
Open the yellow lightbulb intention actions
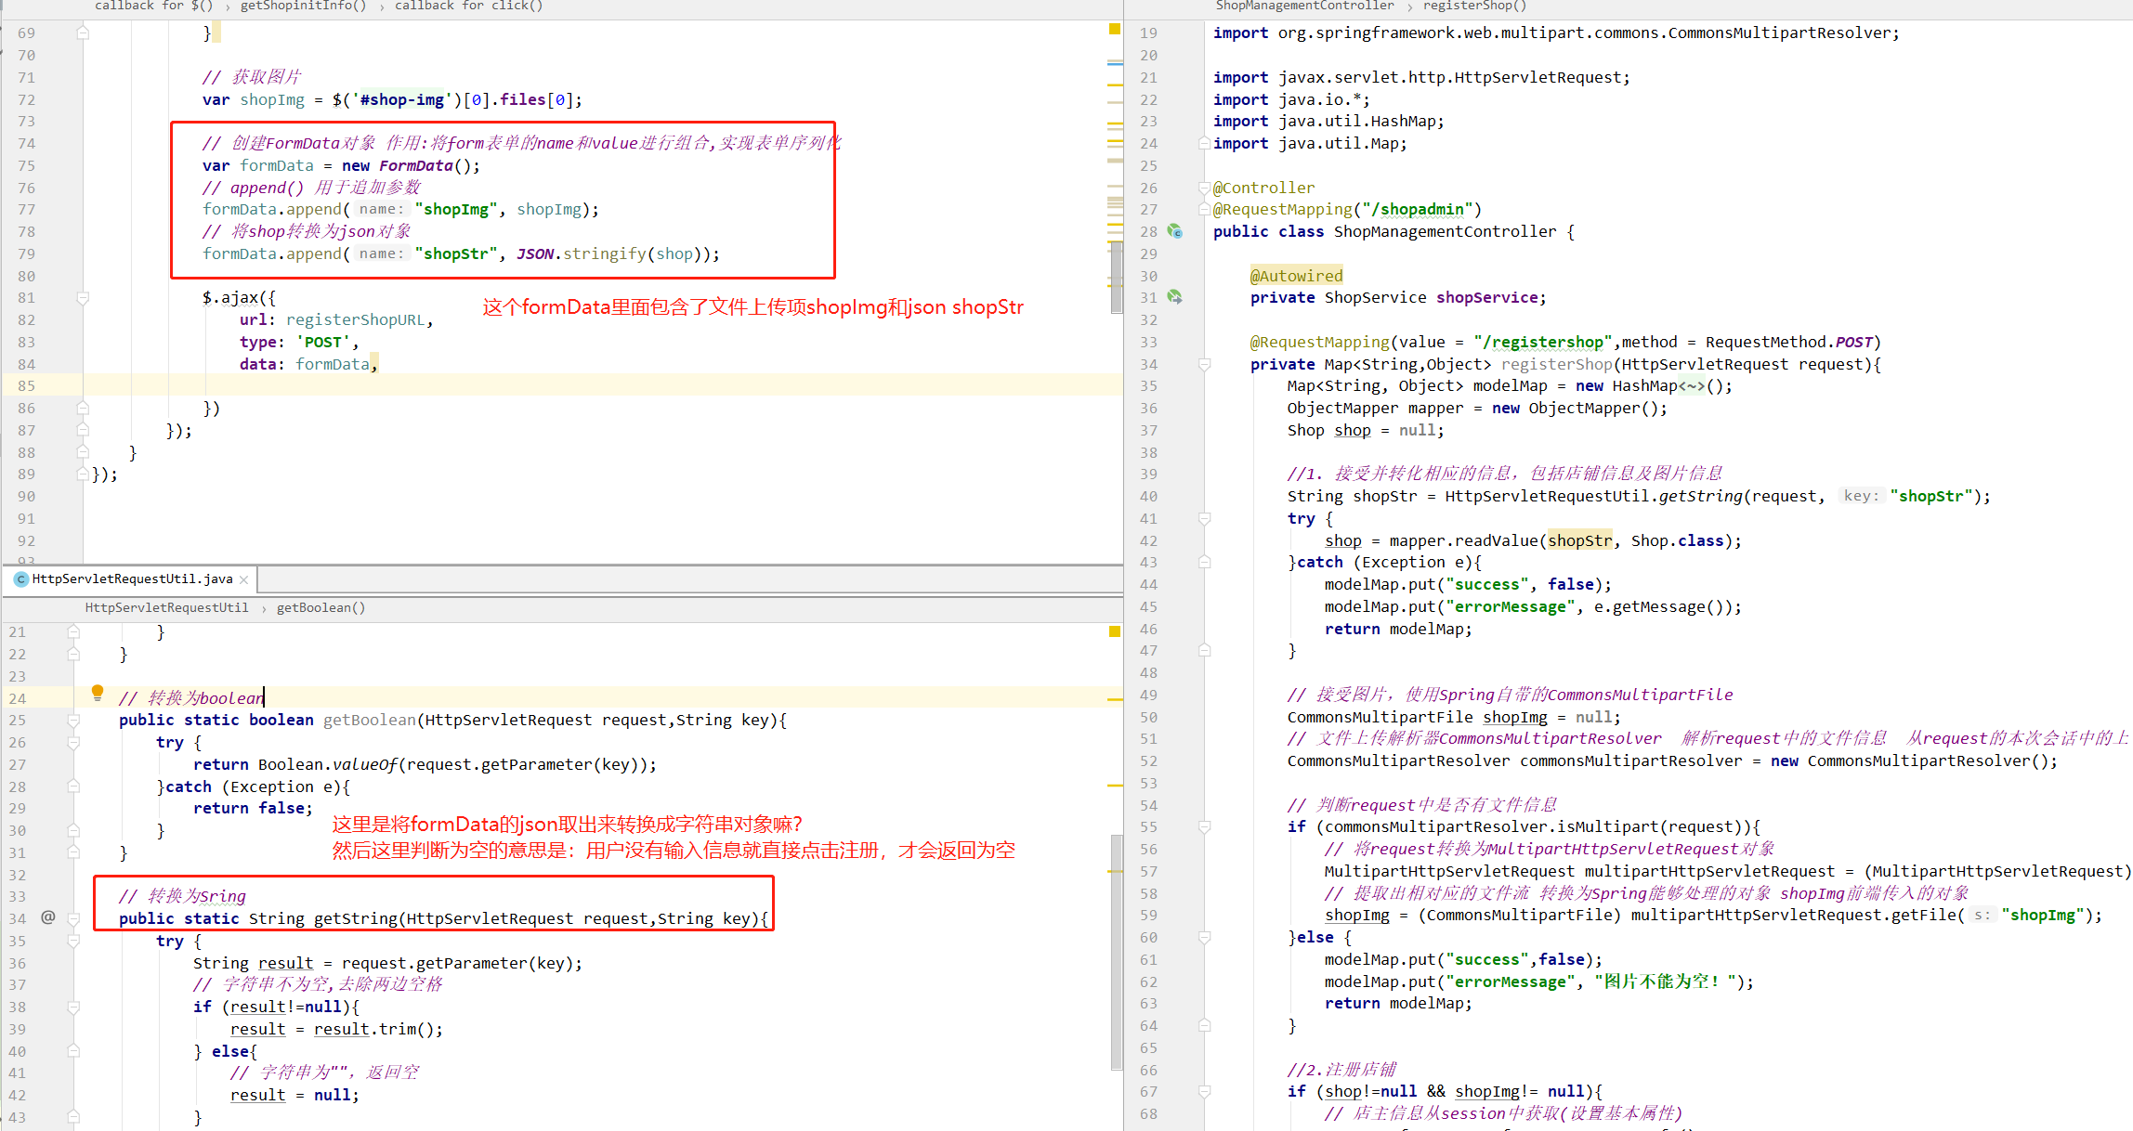pos(98,692)
